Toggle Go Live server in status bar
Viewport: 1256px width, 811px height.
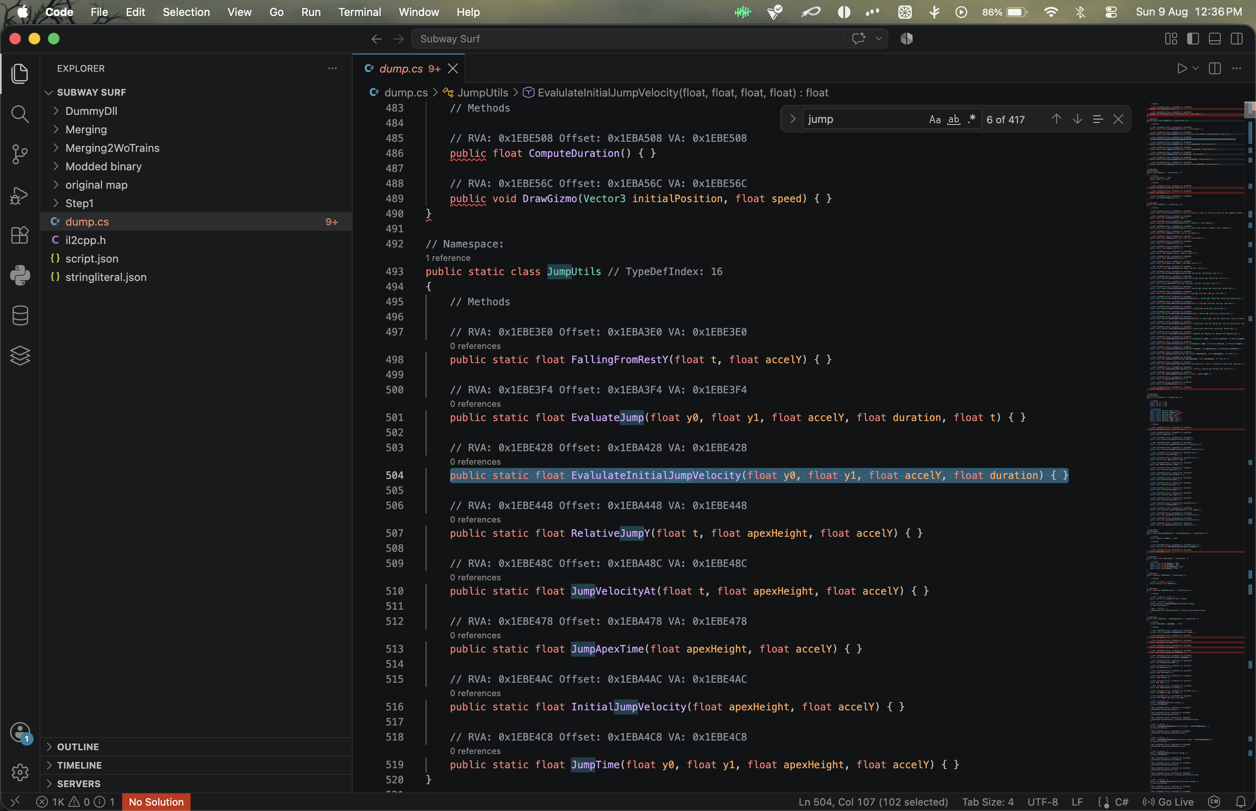click(1169, 801)
